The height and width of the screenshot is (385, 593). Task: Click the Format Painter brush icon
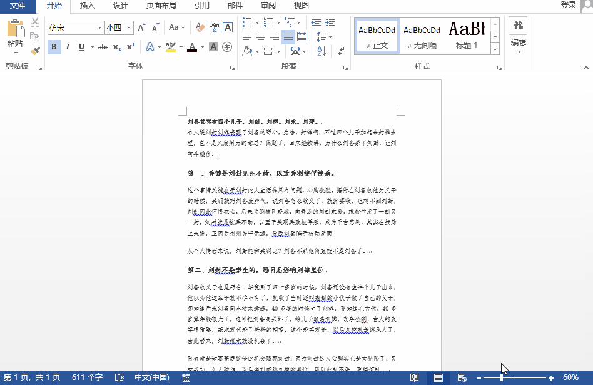[35, 51]
